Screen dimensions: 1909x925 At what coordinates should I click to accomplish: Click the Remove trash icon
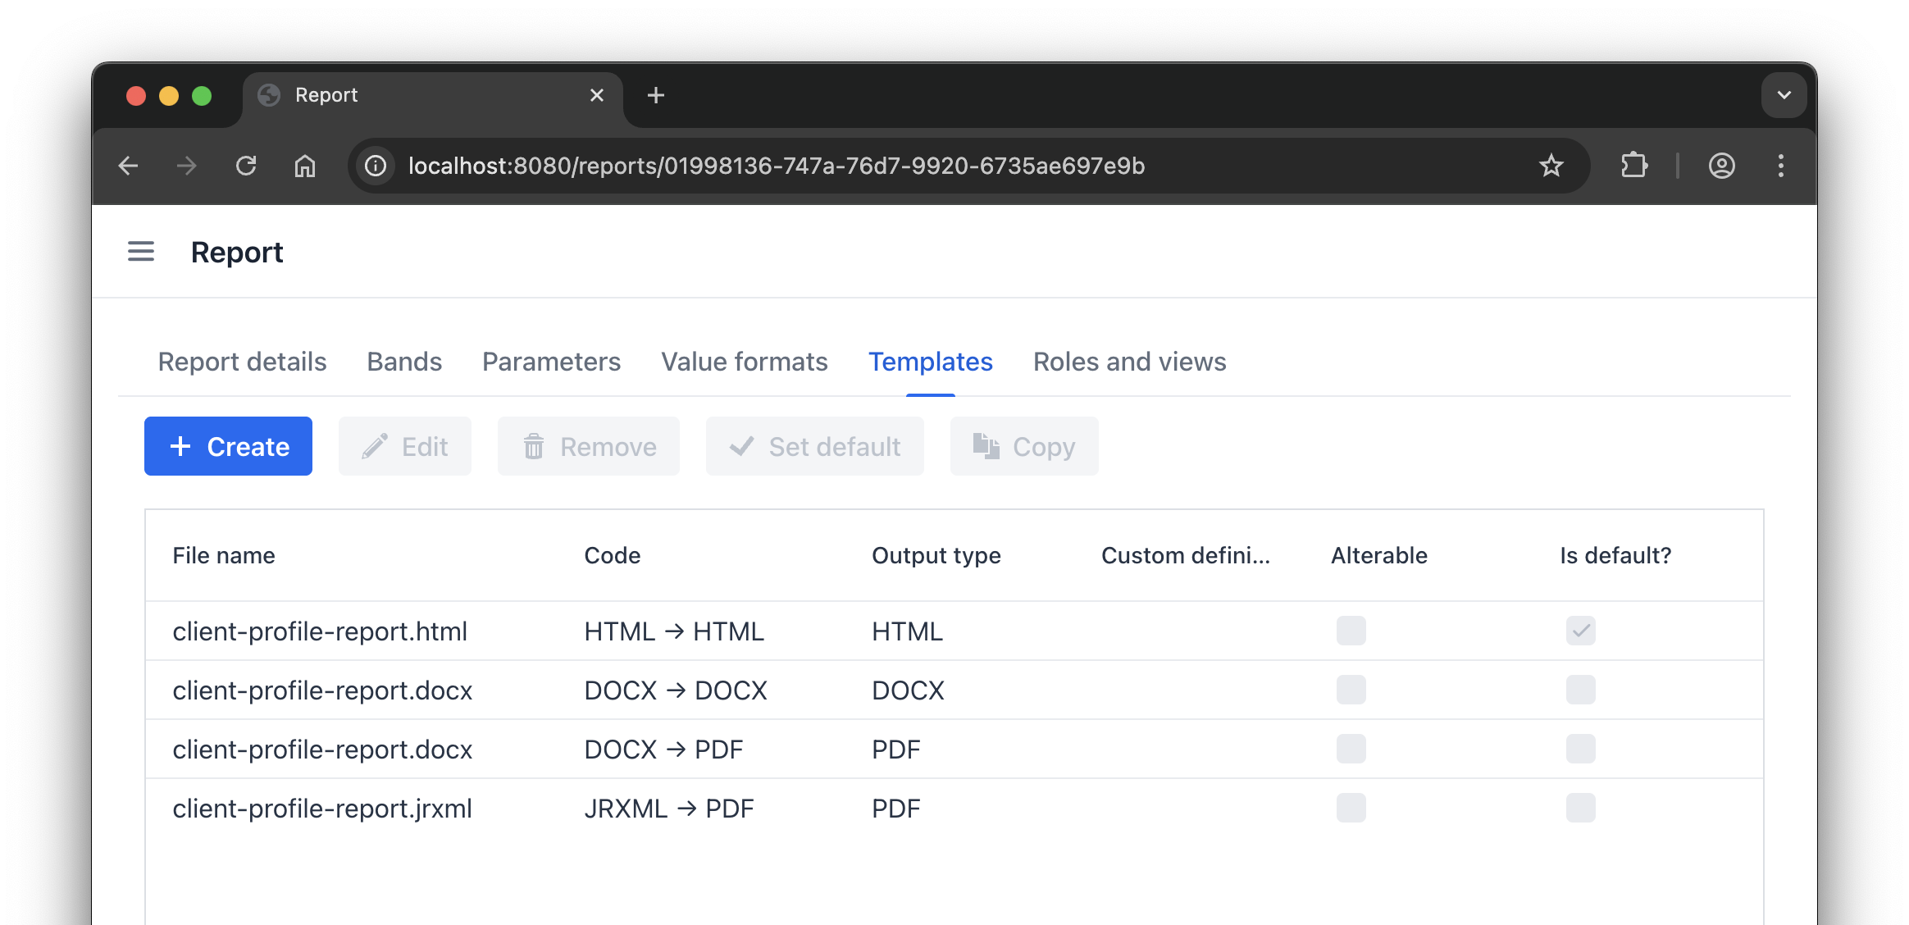[535, 446]
